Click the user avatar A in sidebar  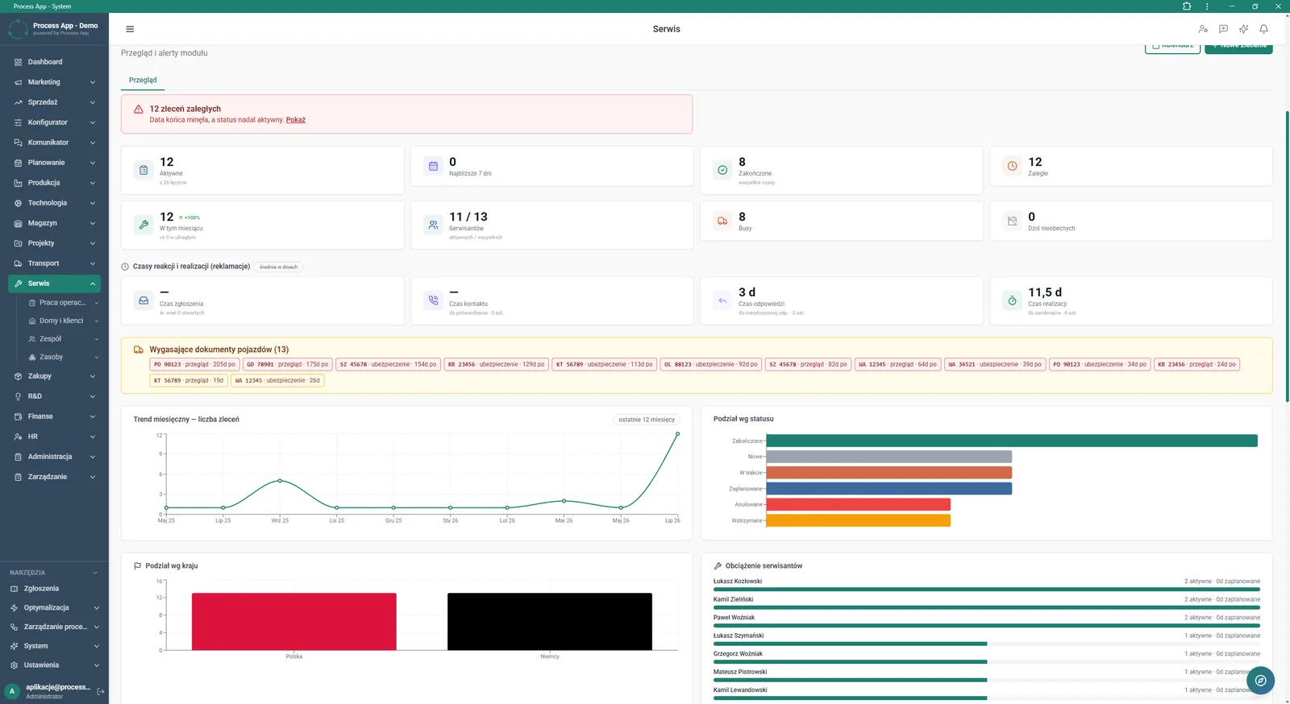coord(12,691)
